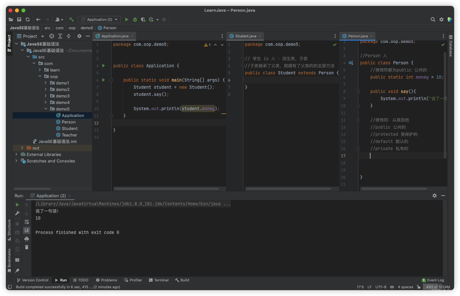Viewport: 460px width, 296px height.
Task: Click gutter run arrow beside main method
Action: pyautogui.click(x=103, y=80)
